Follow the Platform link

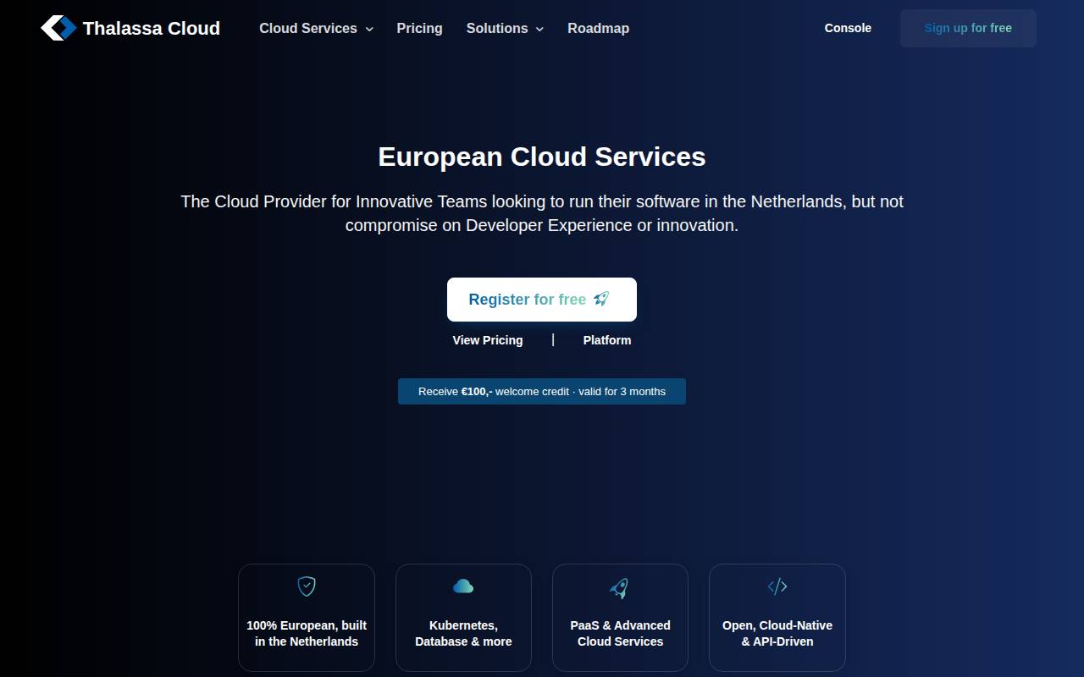(x=607, y=340)
